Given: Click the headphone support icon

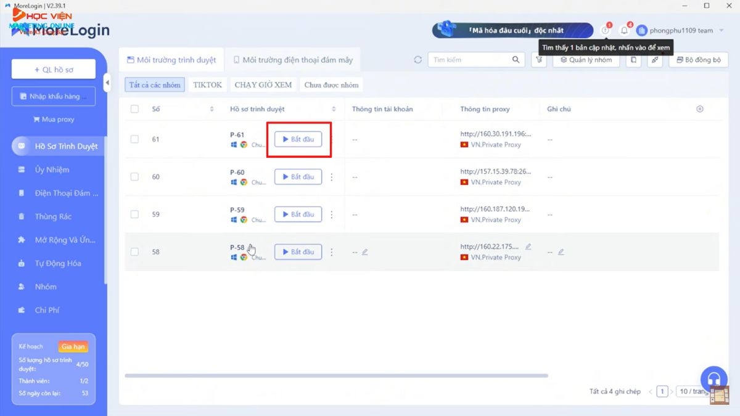Looking at the screenshot, I should pyautogui.click(x=713, y=379).
